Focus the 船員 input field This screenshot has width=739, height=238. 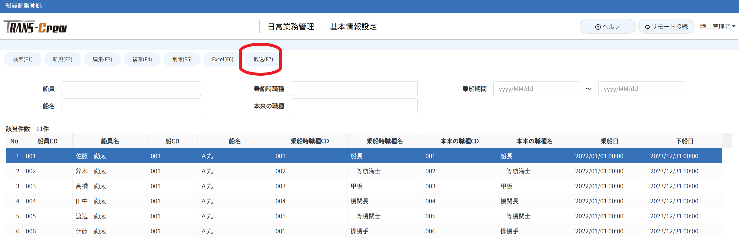(x=131, y=89)
